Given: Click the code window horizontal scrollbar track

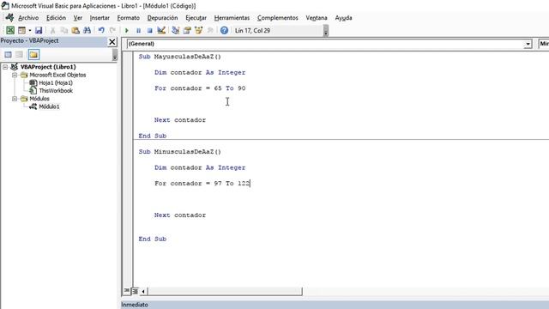Looking at the screenshot, I should (x=224, y=291).
